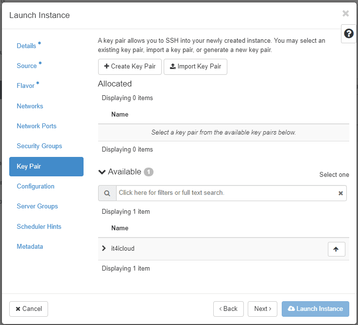This screenshot has height=325, width=358.
Task: Select the Networks step
Action: [30, 106]
